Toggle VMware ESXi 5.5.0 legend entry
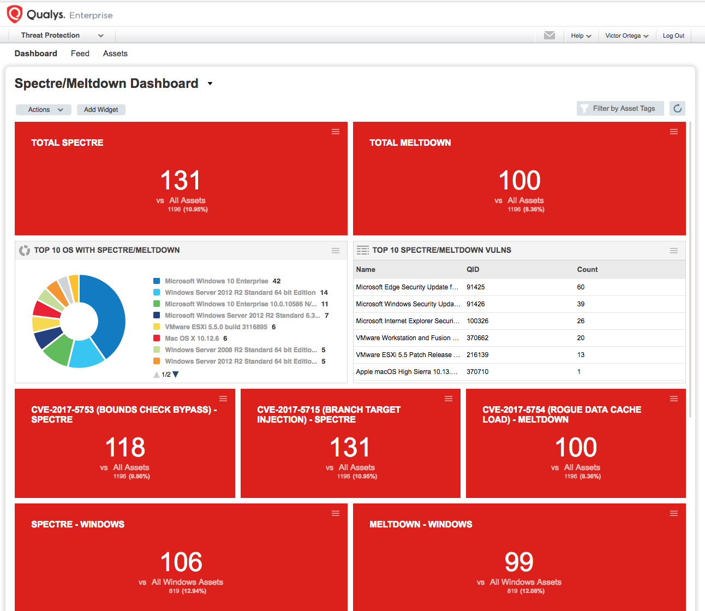Viewport: 705px width, 611px height. [x=216, y=327]
